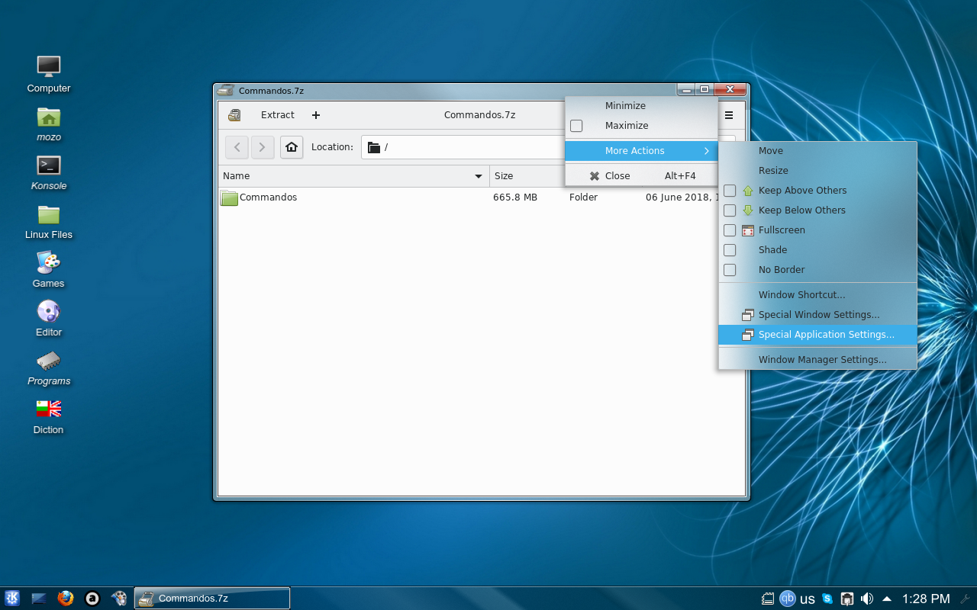The image size is (977, 610).
Task: Select the Commandos row name text
Action: coord(268,197)
